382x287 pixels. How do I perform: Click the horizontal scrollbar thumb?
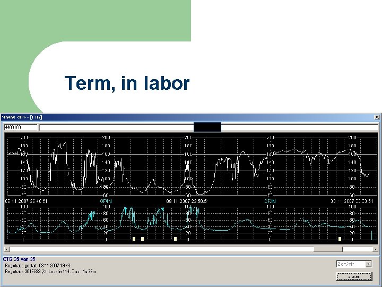coord(328,249)
